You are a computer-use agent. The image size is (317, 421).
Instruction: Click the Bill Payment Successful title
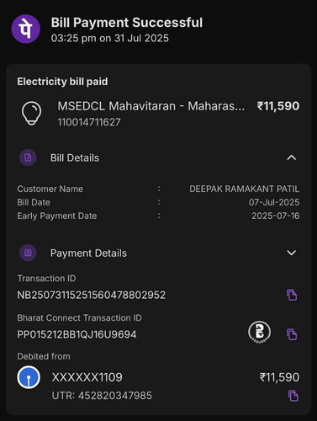point(127,23)
